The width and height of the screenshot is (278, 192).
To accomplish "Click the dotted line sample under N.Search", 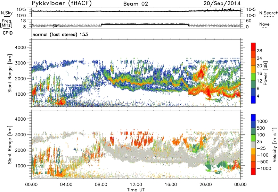I will pyautogui.click(x=269, y=17).
